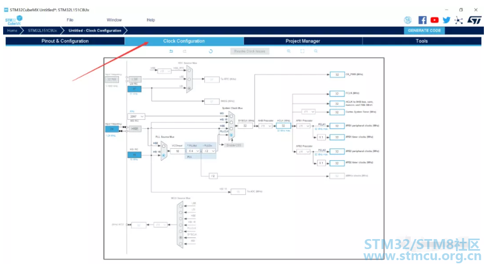Go to Home breadcrumb
Viewport: 486px width, 268px height.
coord(12,30)
